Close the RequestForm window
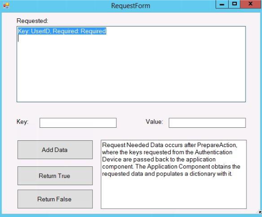This screenshot has height=217, width=262. click(x=250, y=4)
